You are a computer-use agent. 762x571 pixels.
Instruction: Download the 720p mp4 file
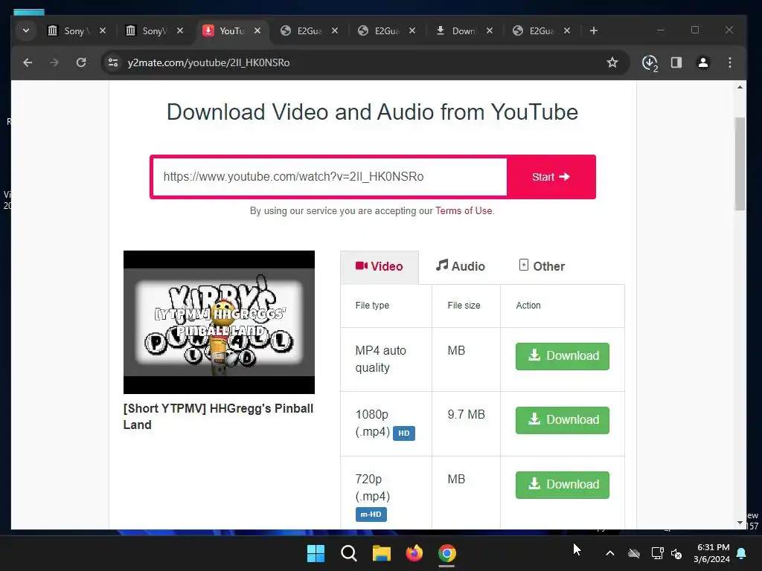pyautogui.click(x=563, y=485)
